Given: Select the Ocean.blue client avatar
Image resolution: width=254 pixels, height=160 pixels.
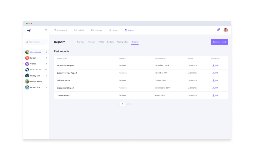Looking at the screenshot, I should [x=27, y=87].
